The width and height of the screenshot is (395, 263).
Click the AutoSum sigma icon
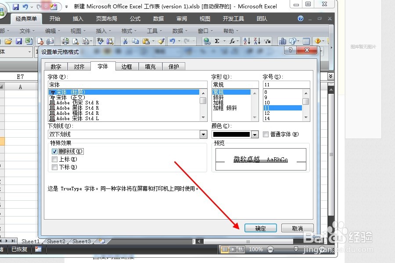(x=217, y=41)
